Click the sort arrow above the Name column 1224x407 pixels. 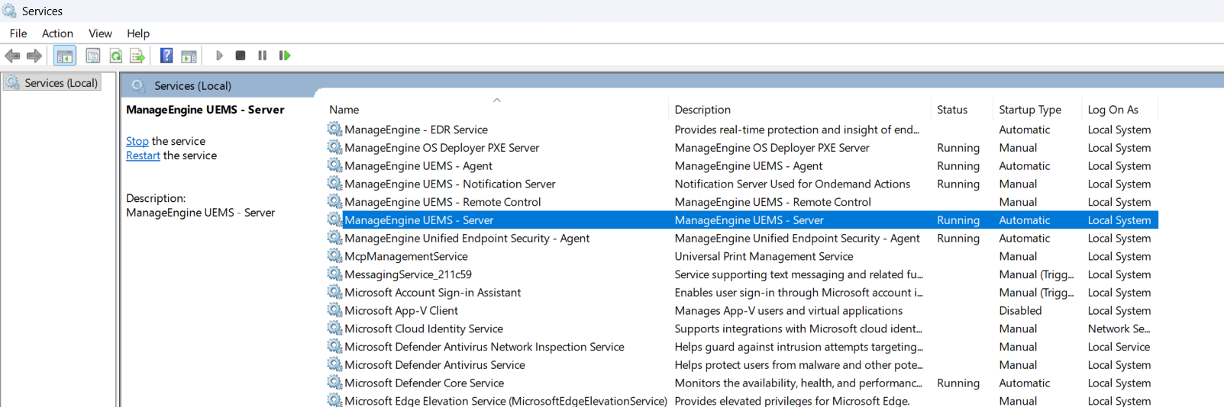497,100
